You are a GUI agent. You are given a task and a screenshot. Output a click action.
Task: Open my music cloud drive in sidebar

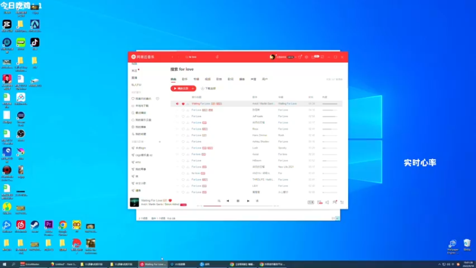pyautogui.click(x=141, y=120)
